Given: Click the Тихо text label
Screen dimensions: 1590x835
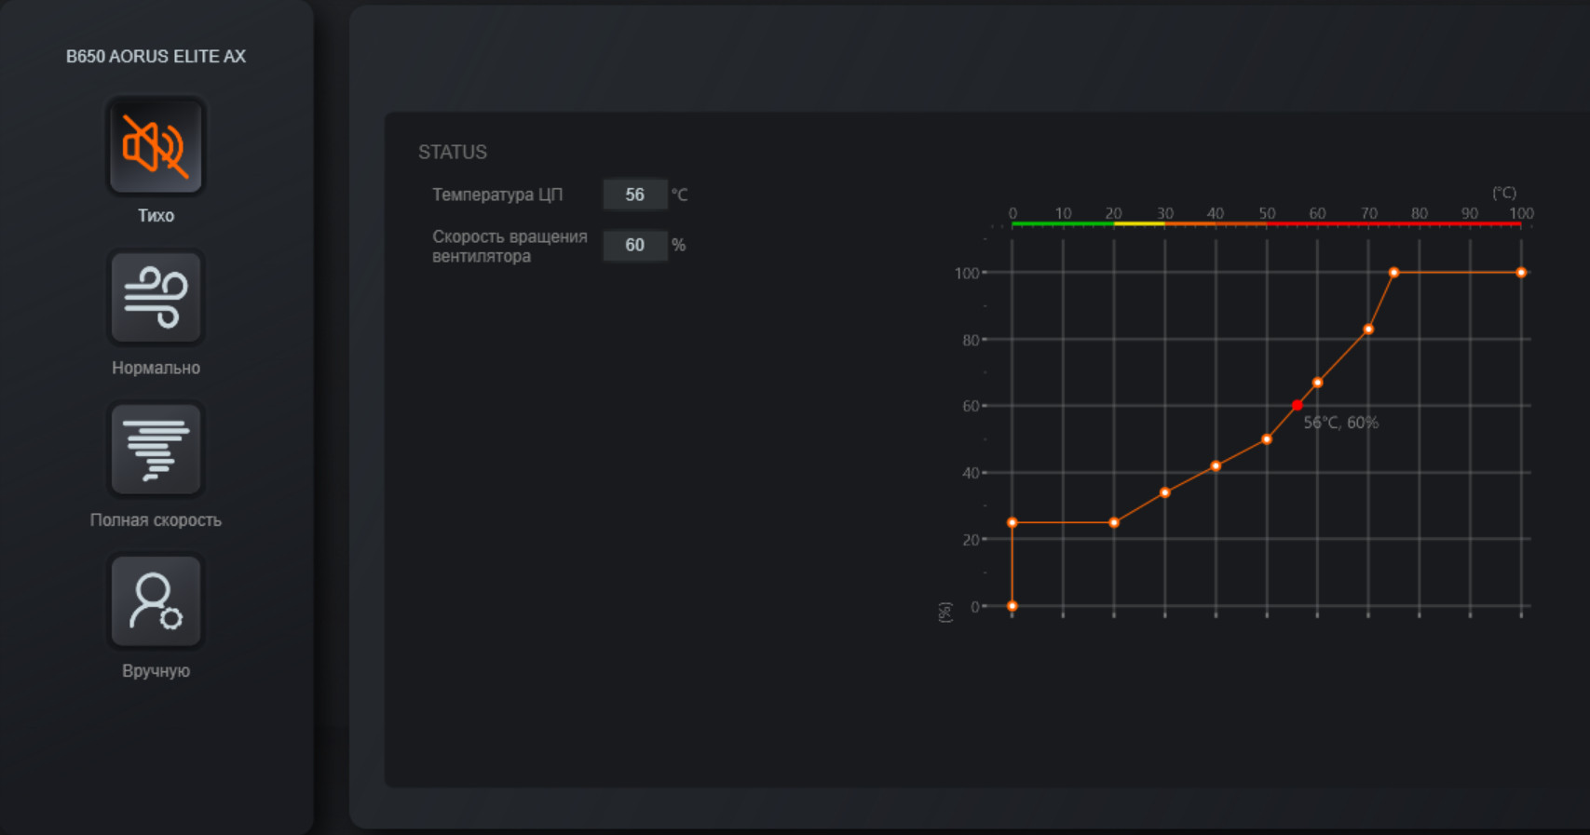Looking at the screenshot, I should pos(156,216).
